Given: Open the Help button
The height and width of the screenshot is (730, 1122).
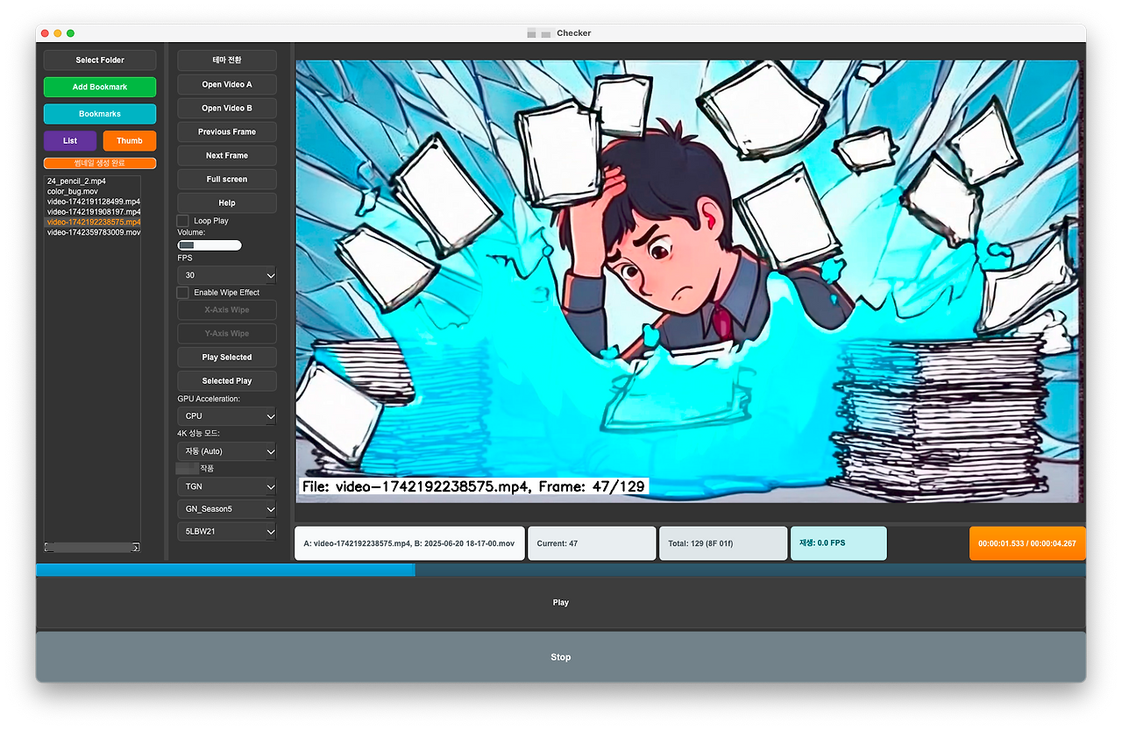Looking at the screenshot, I should [x=227, y=202].
